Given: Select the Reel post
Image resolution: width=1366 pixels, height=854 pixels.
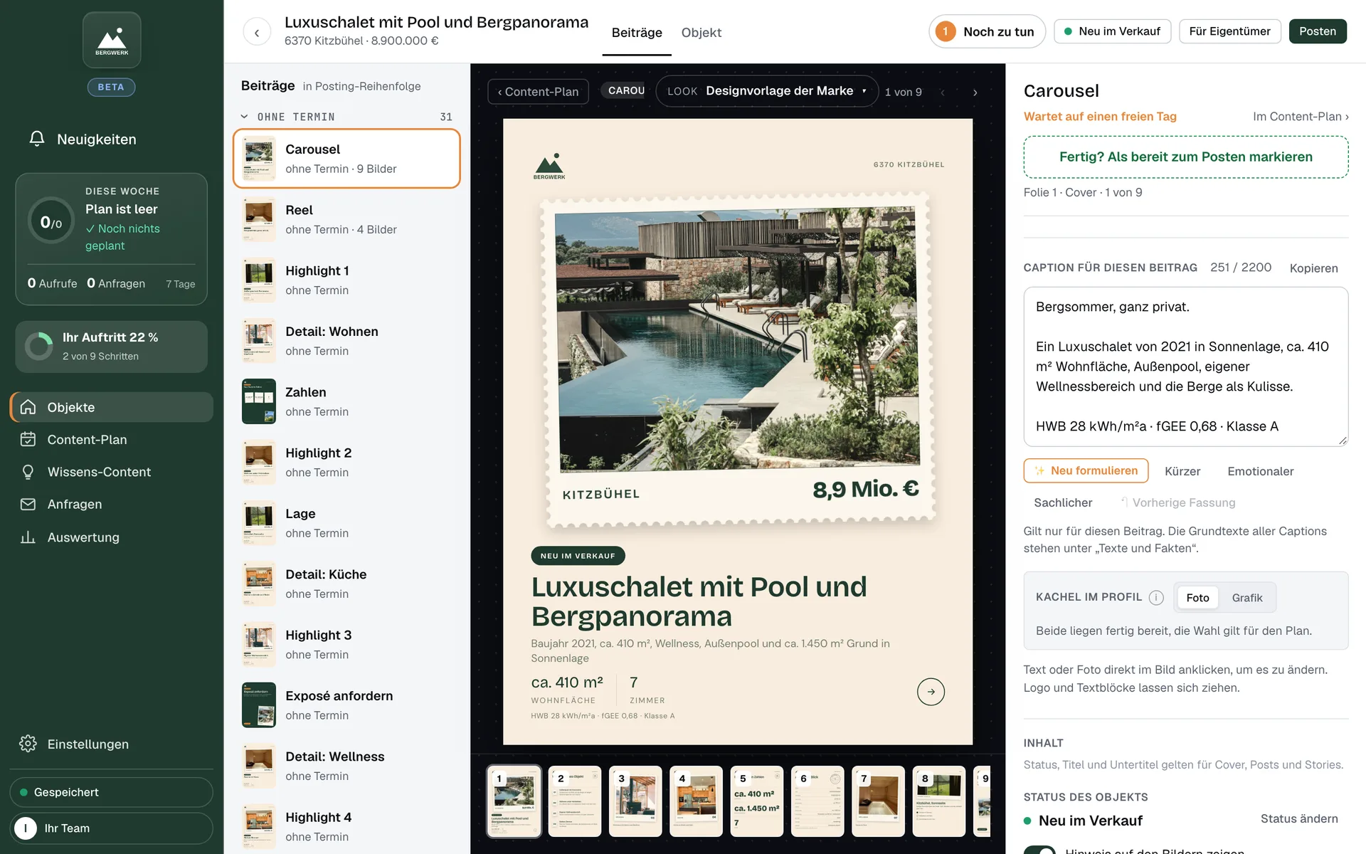Looking at the screenshot, I should coord(346,219).
